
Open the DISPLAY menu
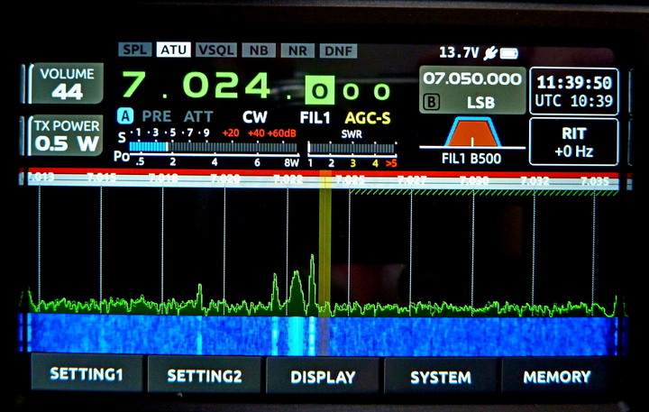(323, 377)
